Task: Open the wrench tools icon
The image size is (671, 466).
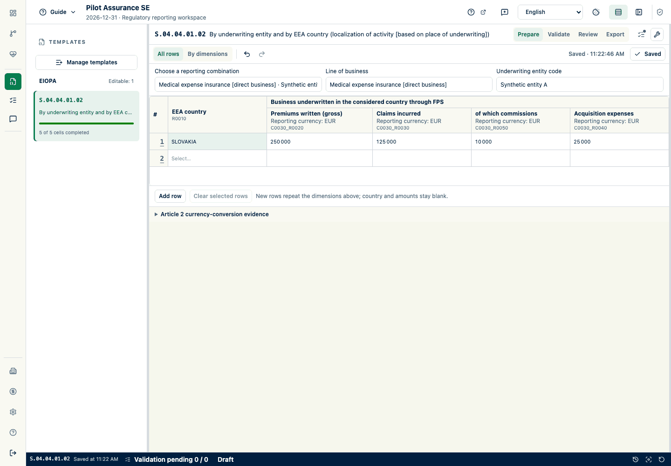Action: 657,34
